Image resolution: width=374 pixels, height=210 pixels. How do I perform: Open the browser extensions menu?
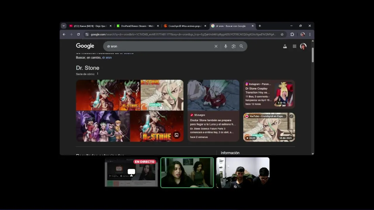click(x=292, y=34)
